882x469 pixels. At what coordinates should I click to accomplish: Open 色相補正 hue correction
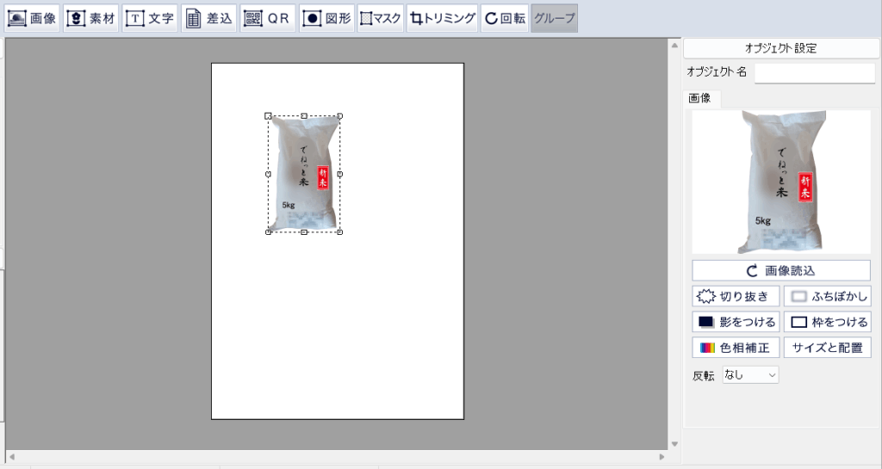coord(736,348)
